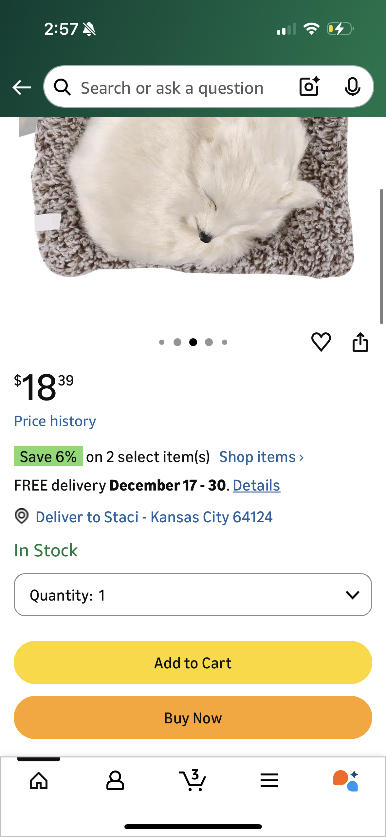Open the Quantity dropdown chevron

pyautogui.click(x=353, y=595)
